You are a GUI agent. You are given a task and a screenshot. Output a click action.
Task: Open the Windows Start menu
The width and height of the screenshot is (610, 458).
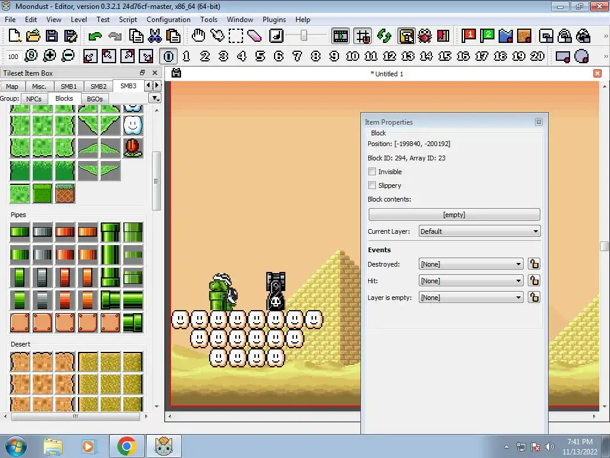(x=16, y=446)
